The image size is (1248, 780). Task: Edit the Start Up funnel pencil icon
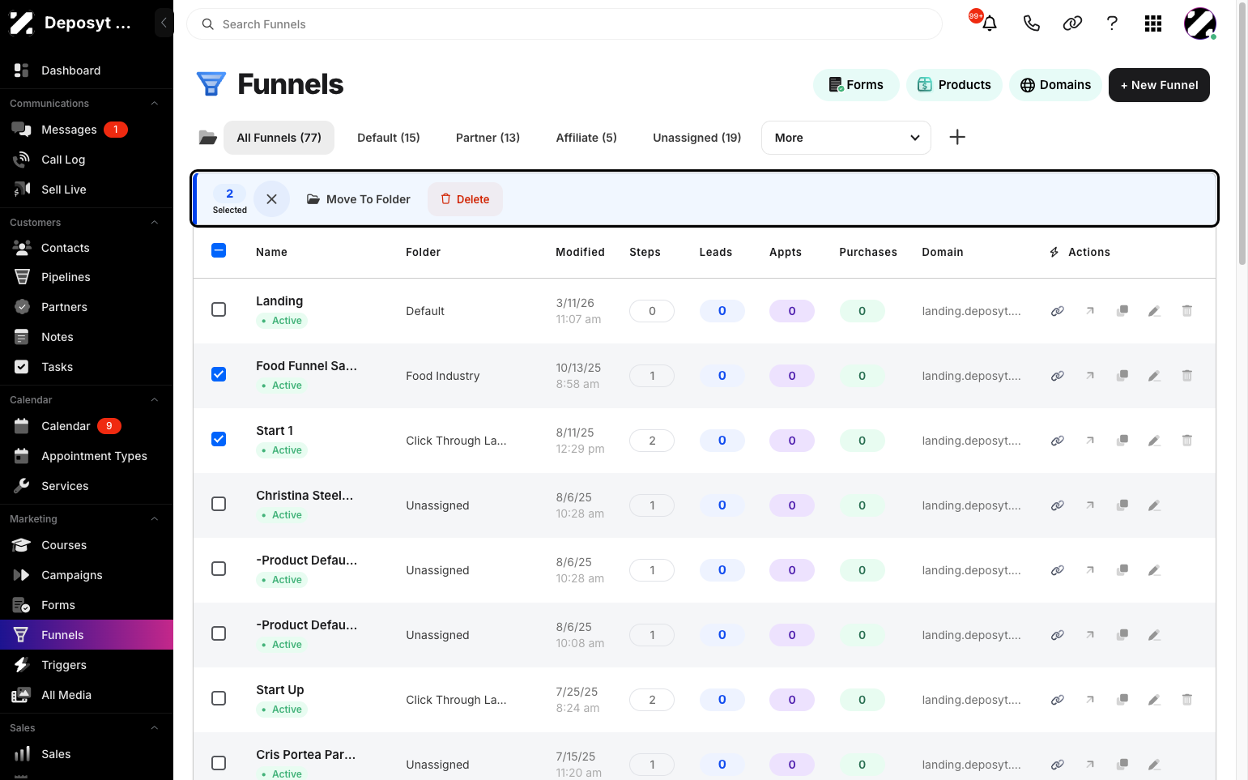tap(1154, 700)
